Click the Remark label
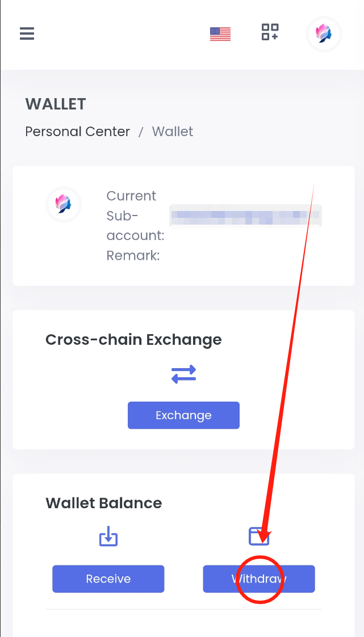 tap(133, 256)
